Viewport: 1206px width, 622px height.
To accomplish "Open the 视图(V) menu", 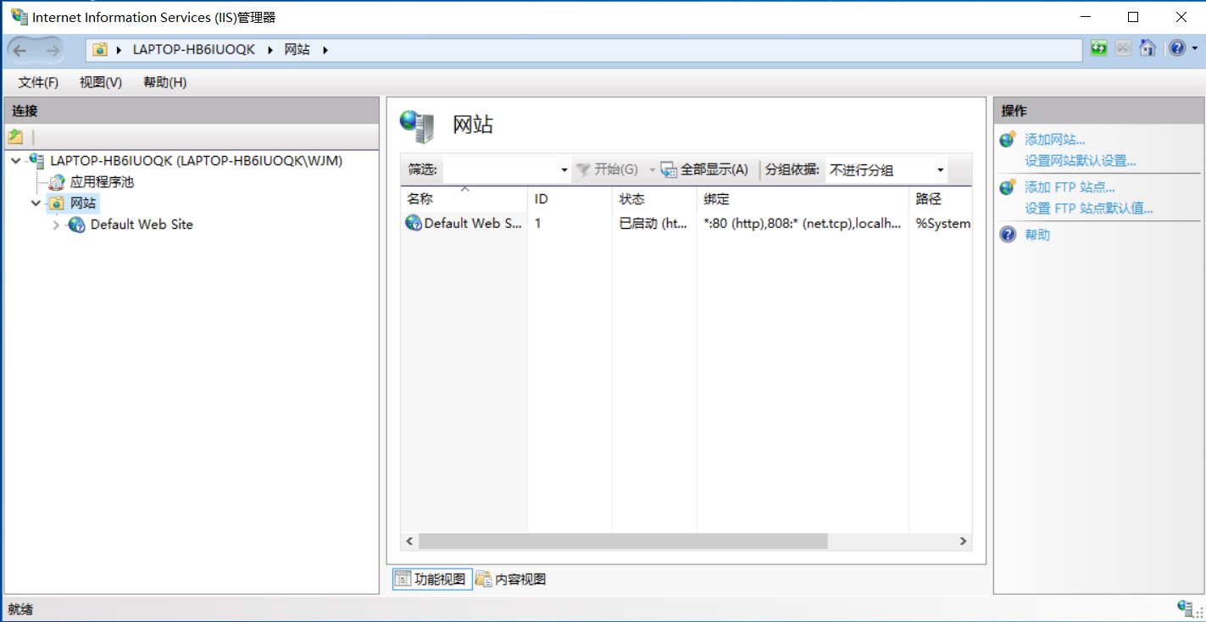I will coord(99,82).
